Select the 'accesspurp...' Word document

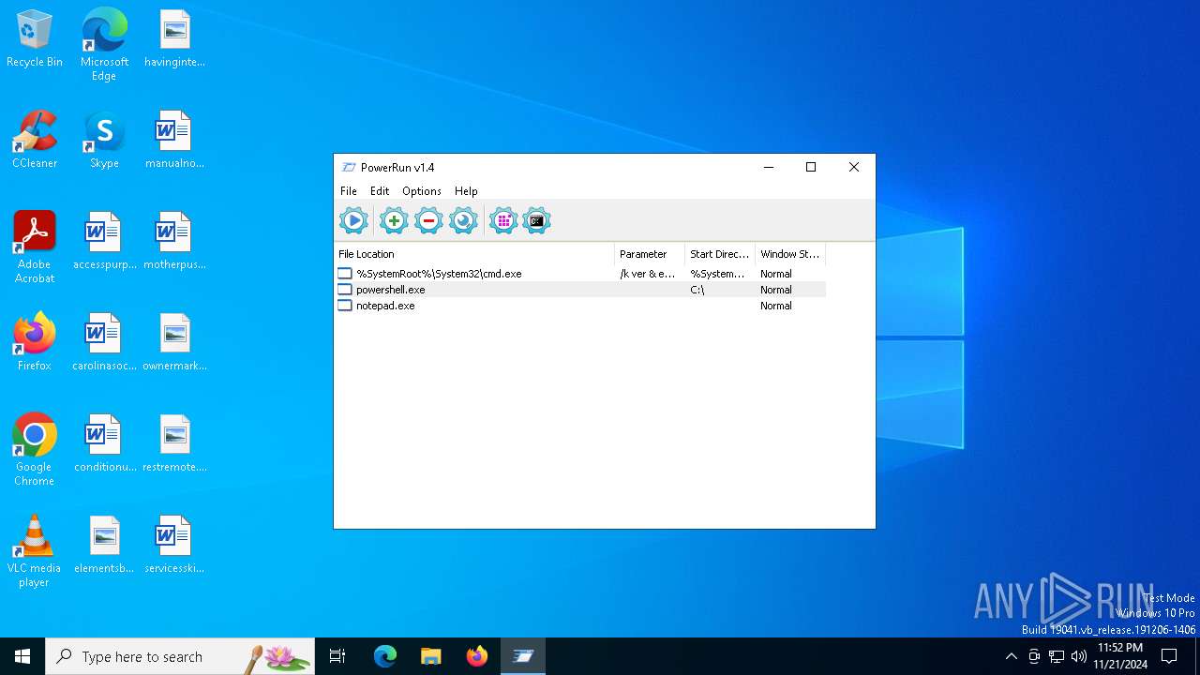tap(104, 241)
